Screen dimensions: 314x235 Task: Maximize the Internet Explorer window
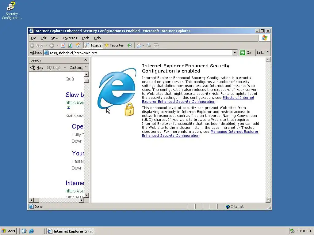click(262, 31)
